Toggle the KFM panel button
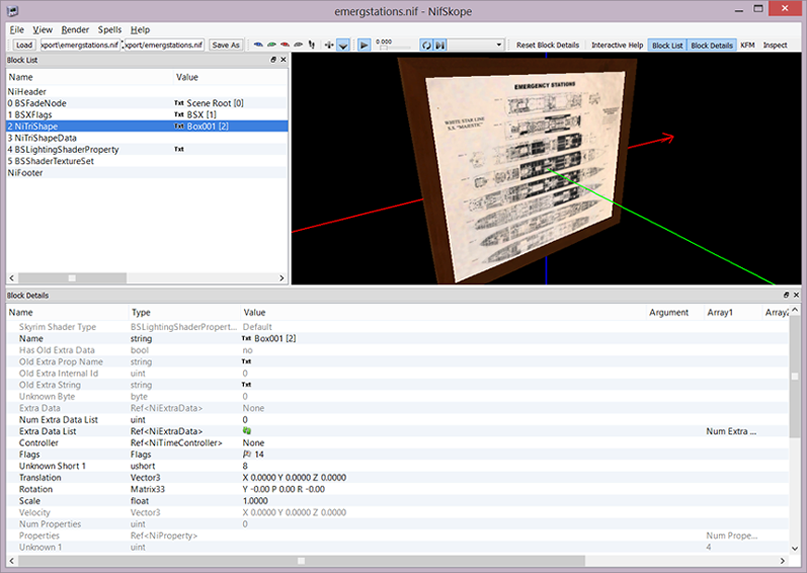 pos(748,45)
